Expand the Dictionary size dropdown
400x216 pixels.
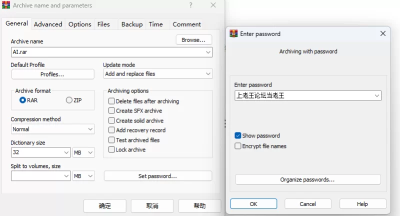click(x=41, y=152)
